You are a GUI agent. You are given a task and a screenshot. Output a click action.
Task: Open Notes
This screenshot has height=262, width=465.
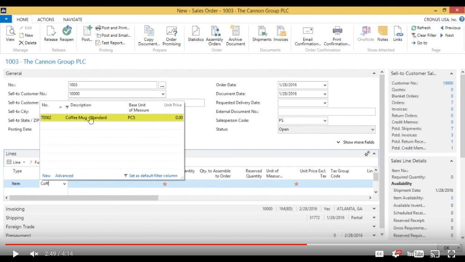[383, 34]
